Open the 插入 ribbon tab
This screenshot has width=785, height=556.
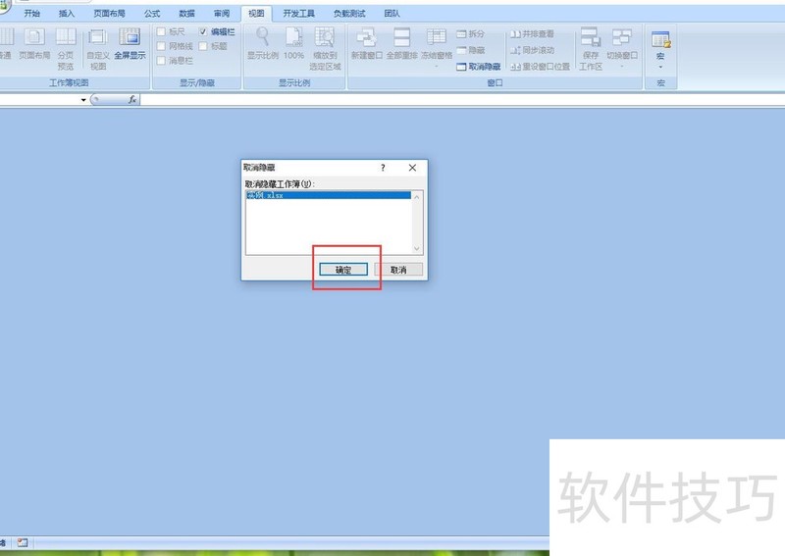pyautogui.click(x=67, y=14)
